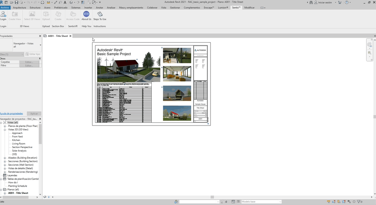Open the 'Otro (1)' properties filter dropdown
This screenshot has width=376, height=205.
[x=12, y=54]
